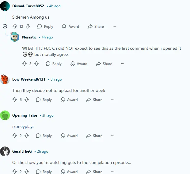
Task: Open more options on Low_Weekend6131's comment
Action: 113,100
